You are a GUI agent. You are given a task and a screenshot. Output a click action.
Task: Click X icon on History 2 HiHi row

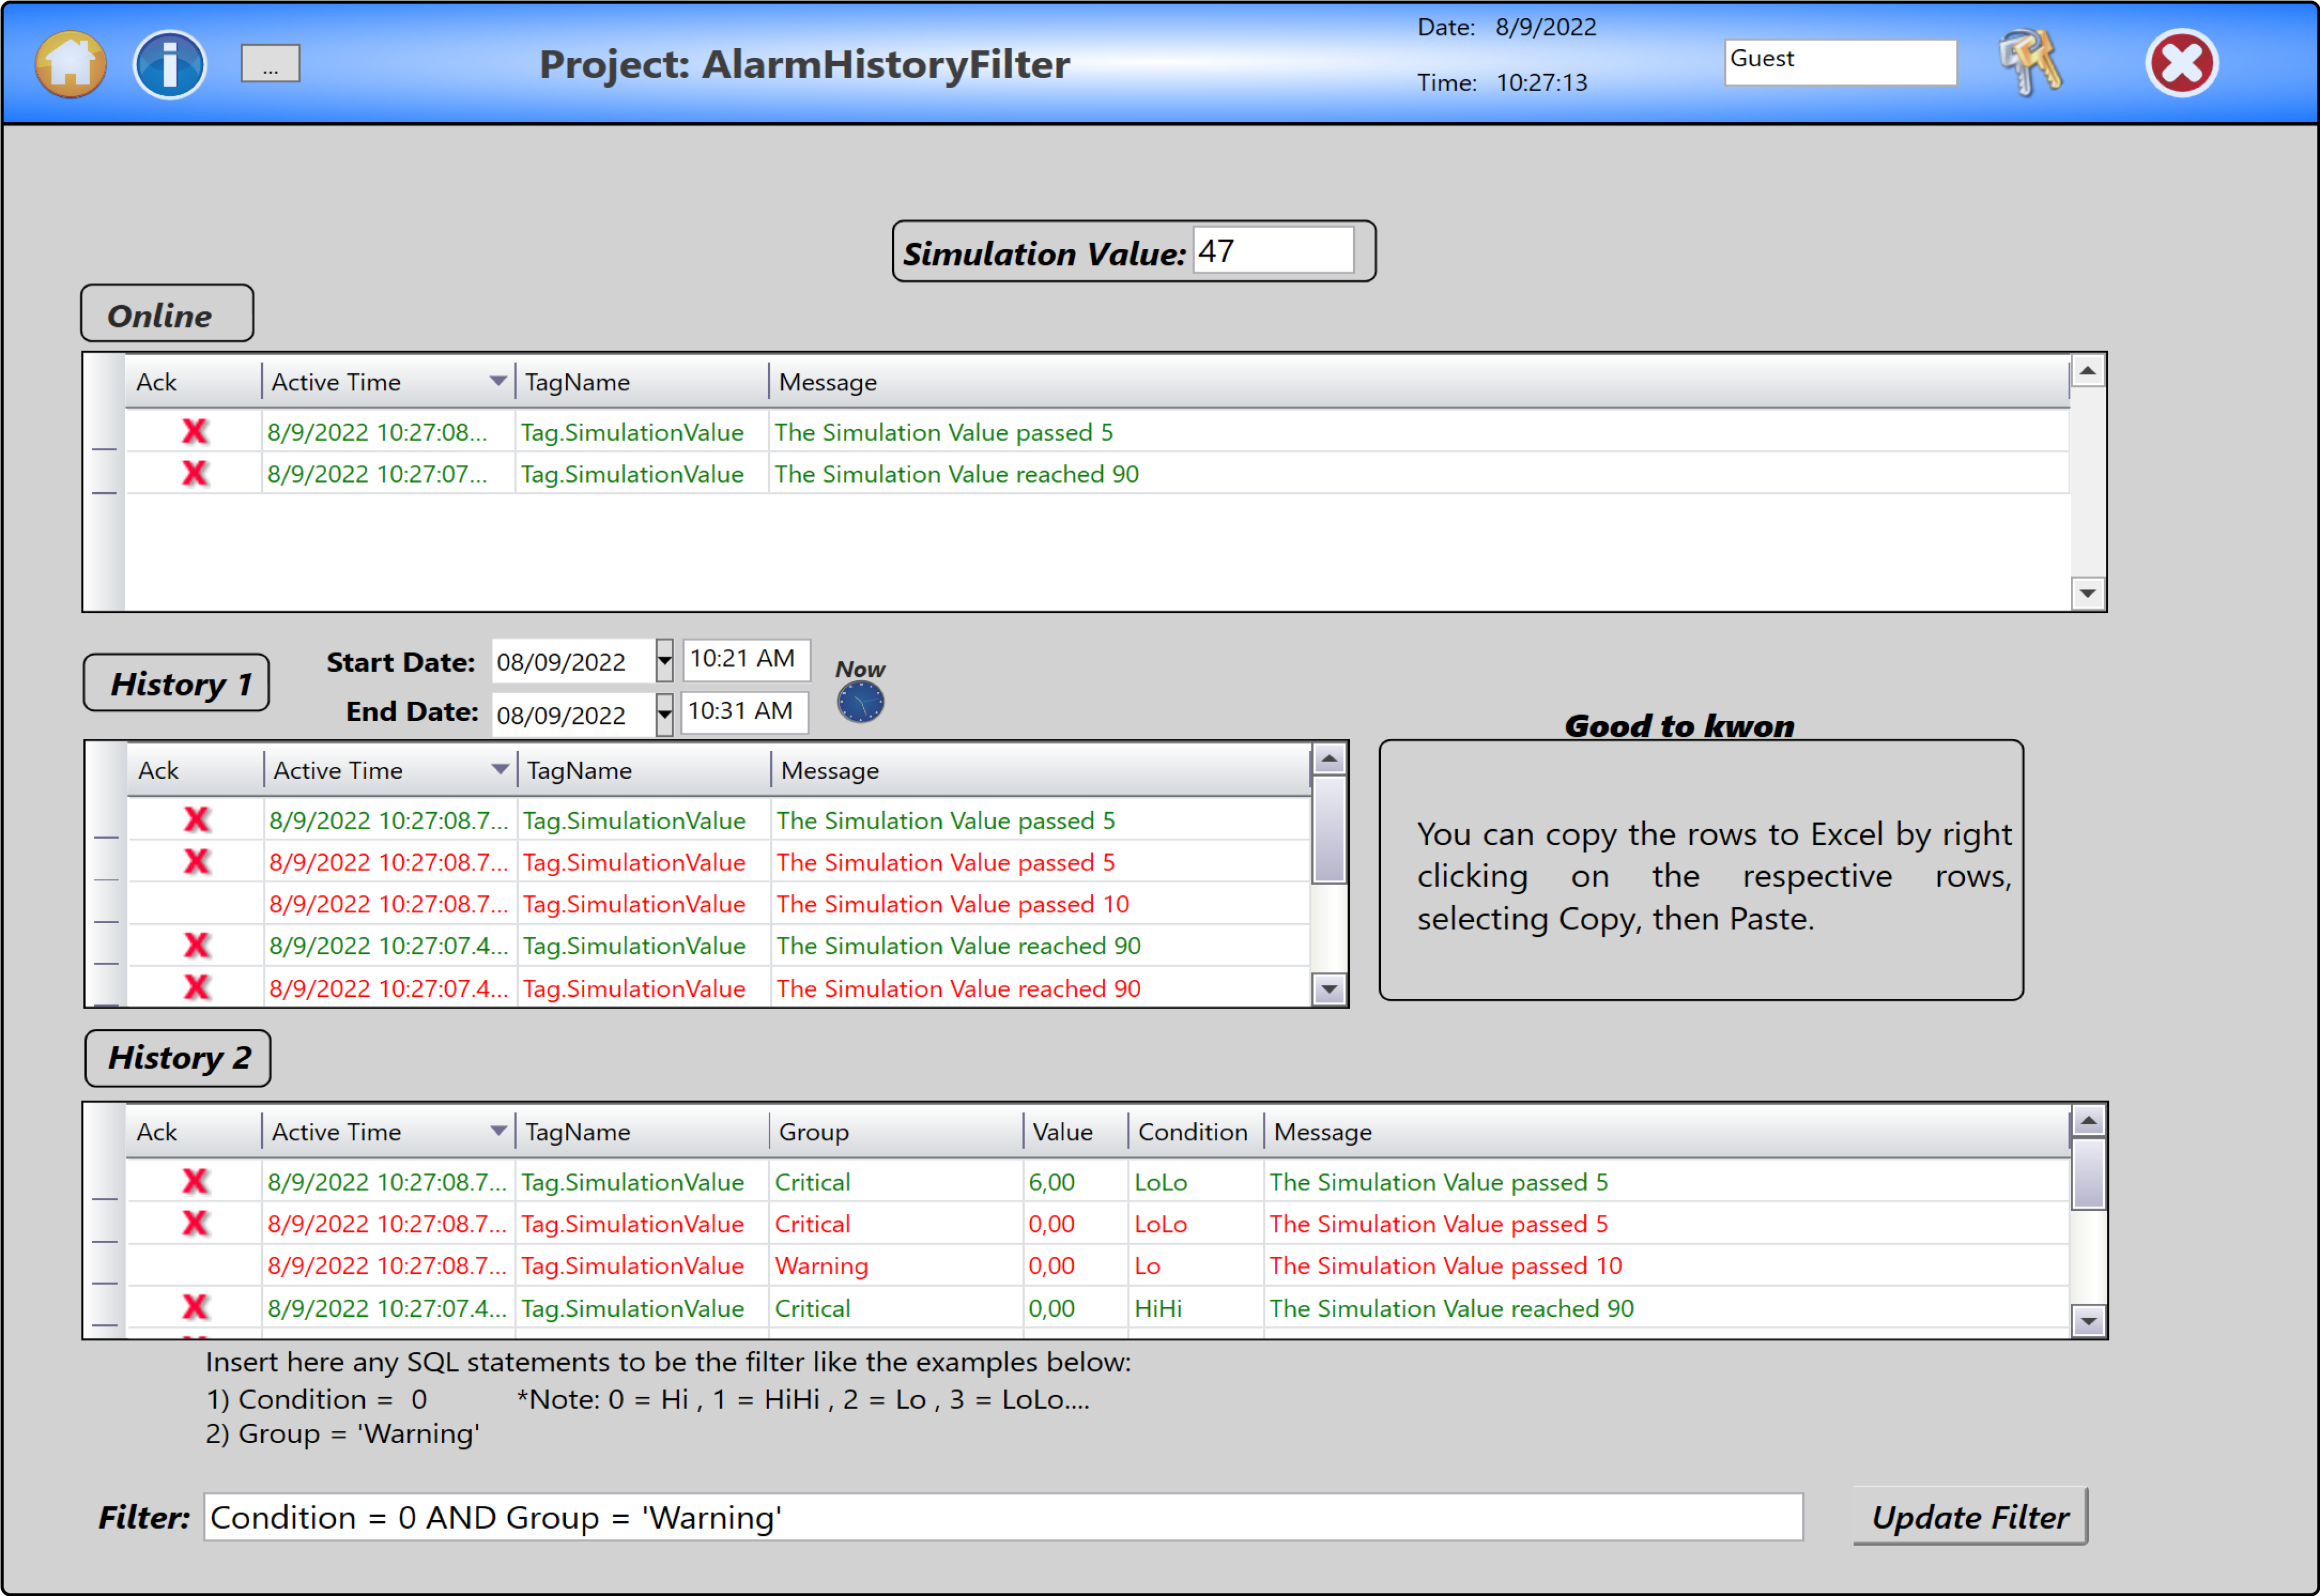tap(195, 1307)
